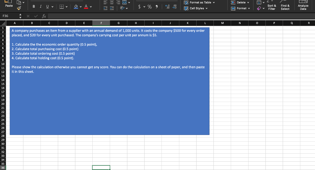This screenshot has height=170, width=315.
Task: Click the Select All corner triangle
Action: click(x=3, y=23)
